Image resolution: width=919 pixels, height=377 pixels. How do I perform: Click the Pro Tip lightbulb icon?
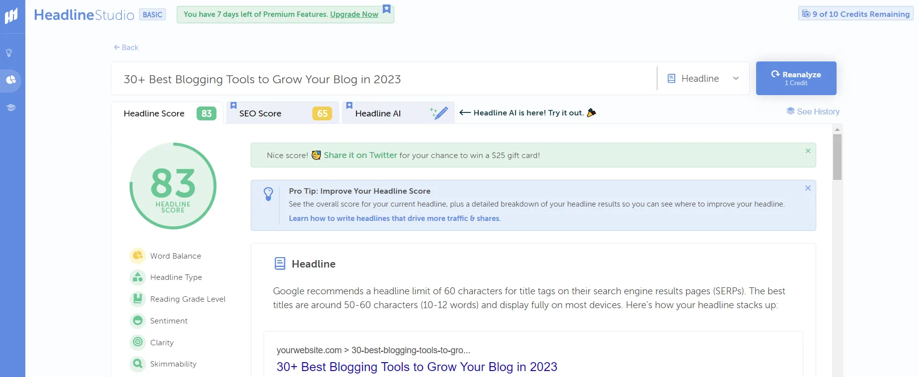[x=268, y=194]
